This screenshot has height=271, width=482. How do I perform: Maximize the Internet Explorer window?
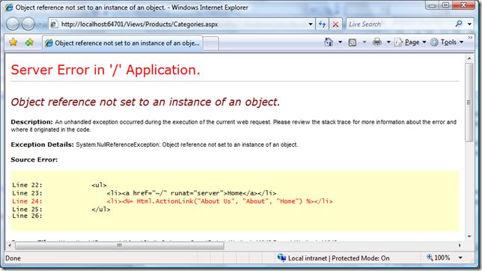pos(445,5)
